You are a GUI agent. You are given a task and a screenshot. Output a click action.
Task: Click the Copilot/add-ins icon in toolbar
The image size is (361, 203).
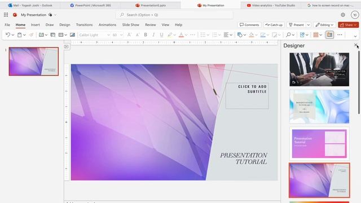[x=302, y=35]
